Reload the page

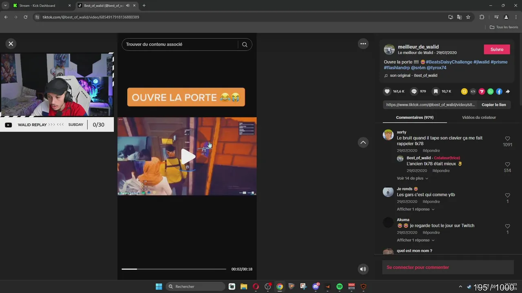(x=25, y=17)
